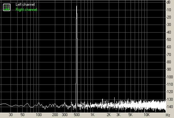Click the '2K' frequency axis label

[109, 115]
